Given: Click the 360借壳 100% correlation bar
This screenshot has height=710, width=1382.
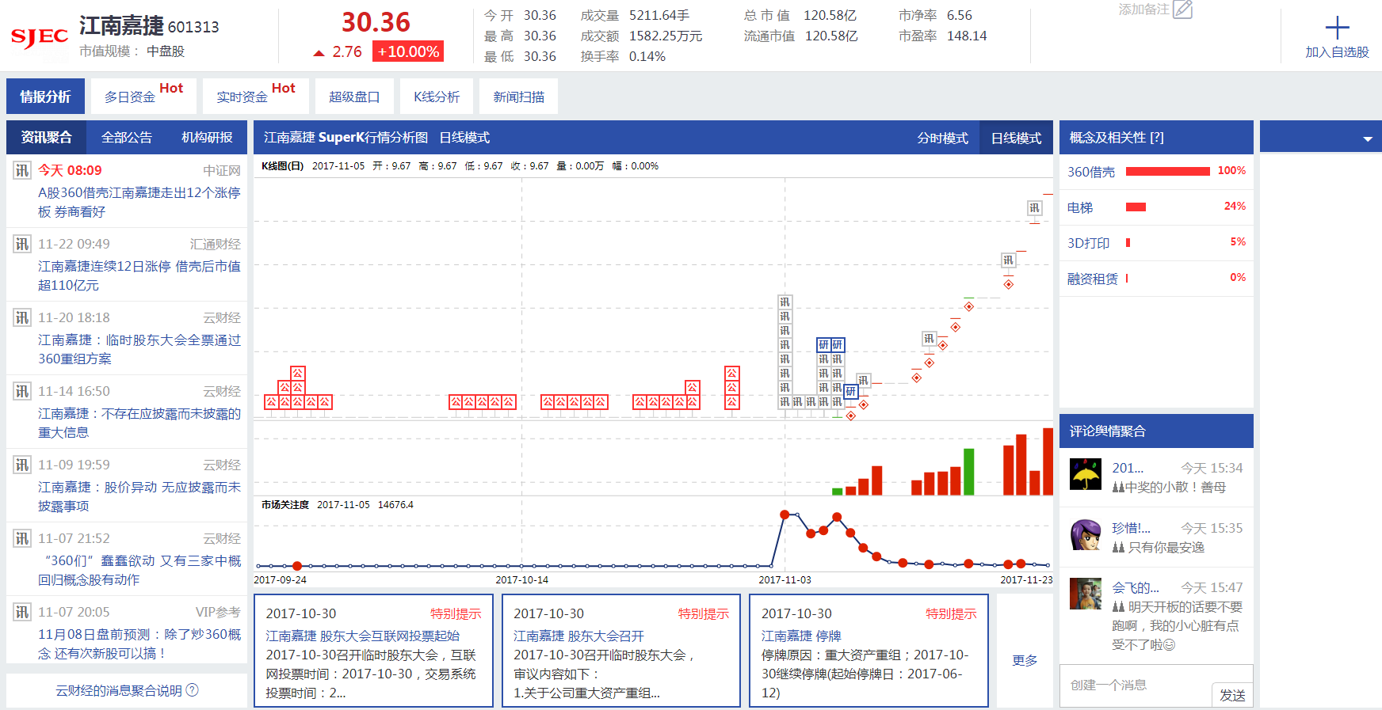Looking at the screenshot, I should click(x=1167, y=171).
